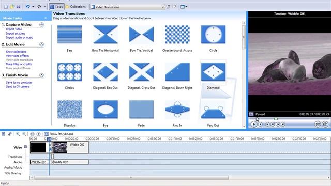Screen dimensions: 331x186
Task: Click the View video effects link
Action: pos(18,56)
